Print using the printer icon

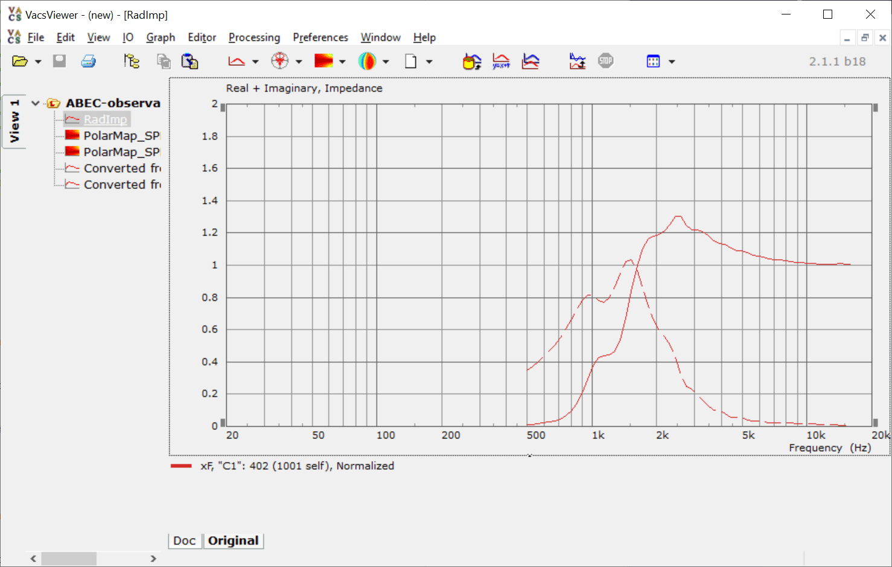[x=89, y=61]
